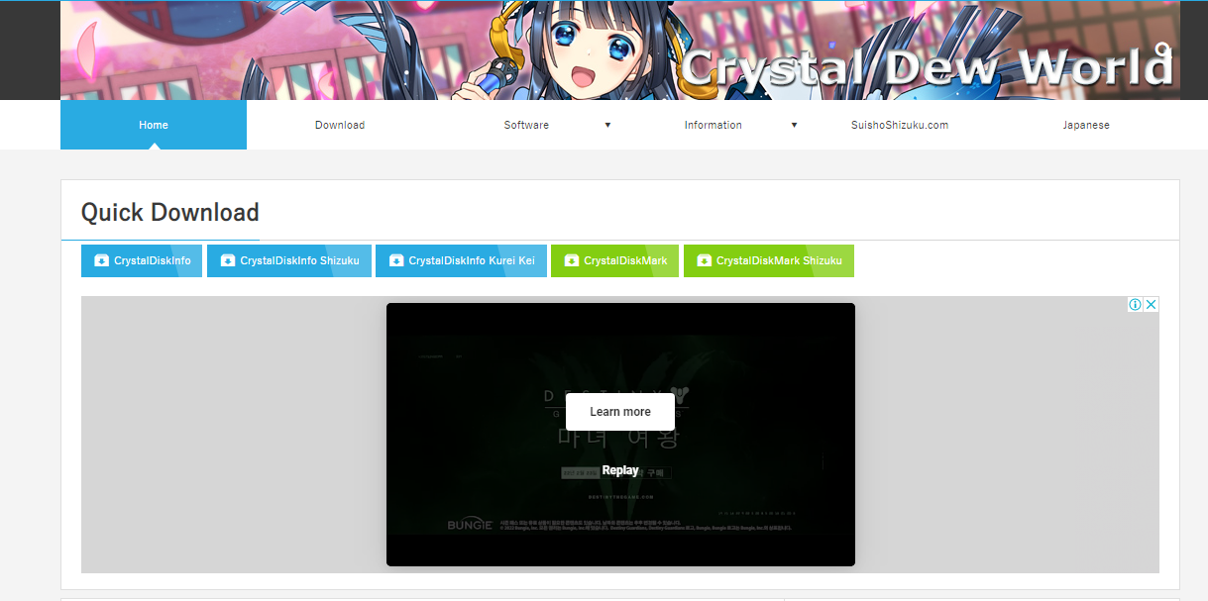This screenshot has height=601, width=1208.
Task: Open the Software menu item
Action: point(526,125)
